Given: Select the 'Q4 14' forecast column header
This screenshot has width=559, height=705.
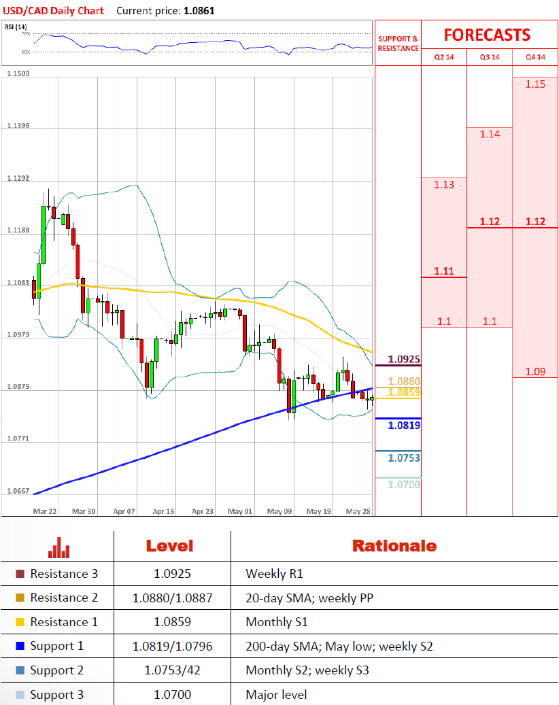Looking at the screenshot, I should tap(535, 57).
